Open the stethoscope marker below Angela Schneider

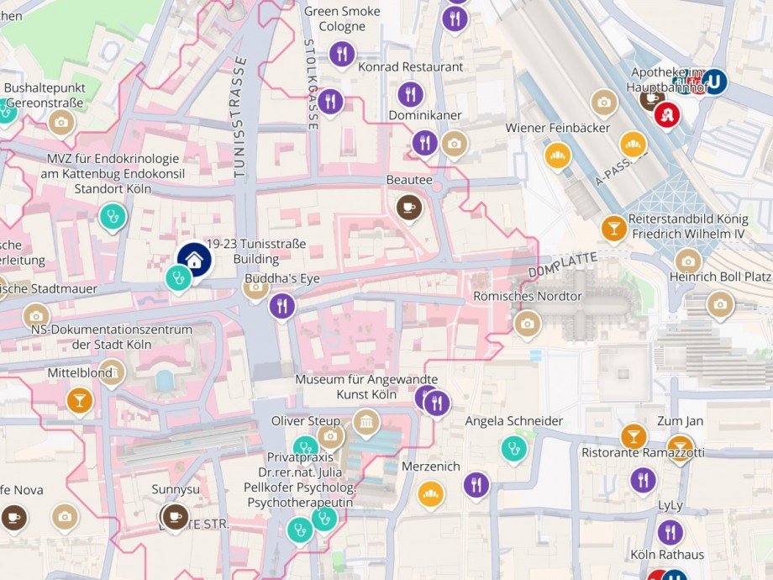coord(514,449)
